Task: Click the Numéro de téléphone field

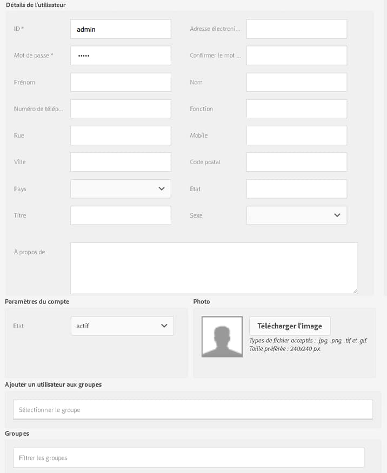Action: [x=121, y=109]
